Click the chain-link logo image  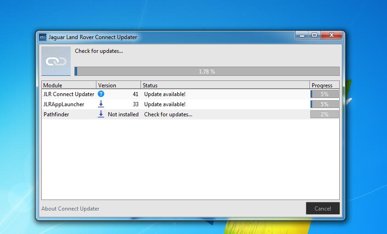point(56,61)
